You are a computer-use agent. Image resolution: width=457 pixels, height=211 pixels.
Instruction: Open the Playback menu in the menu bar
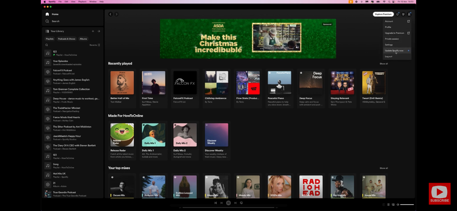click(82, 2)
